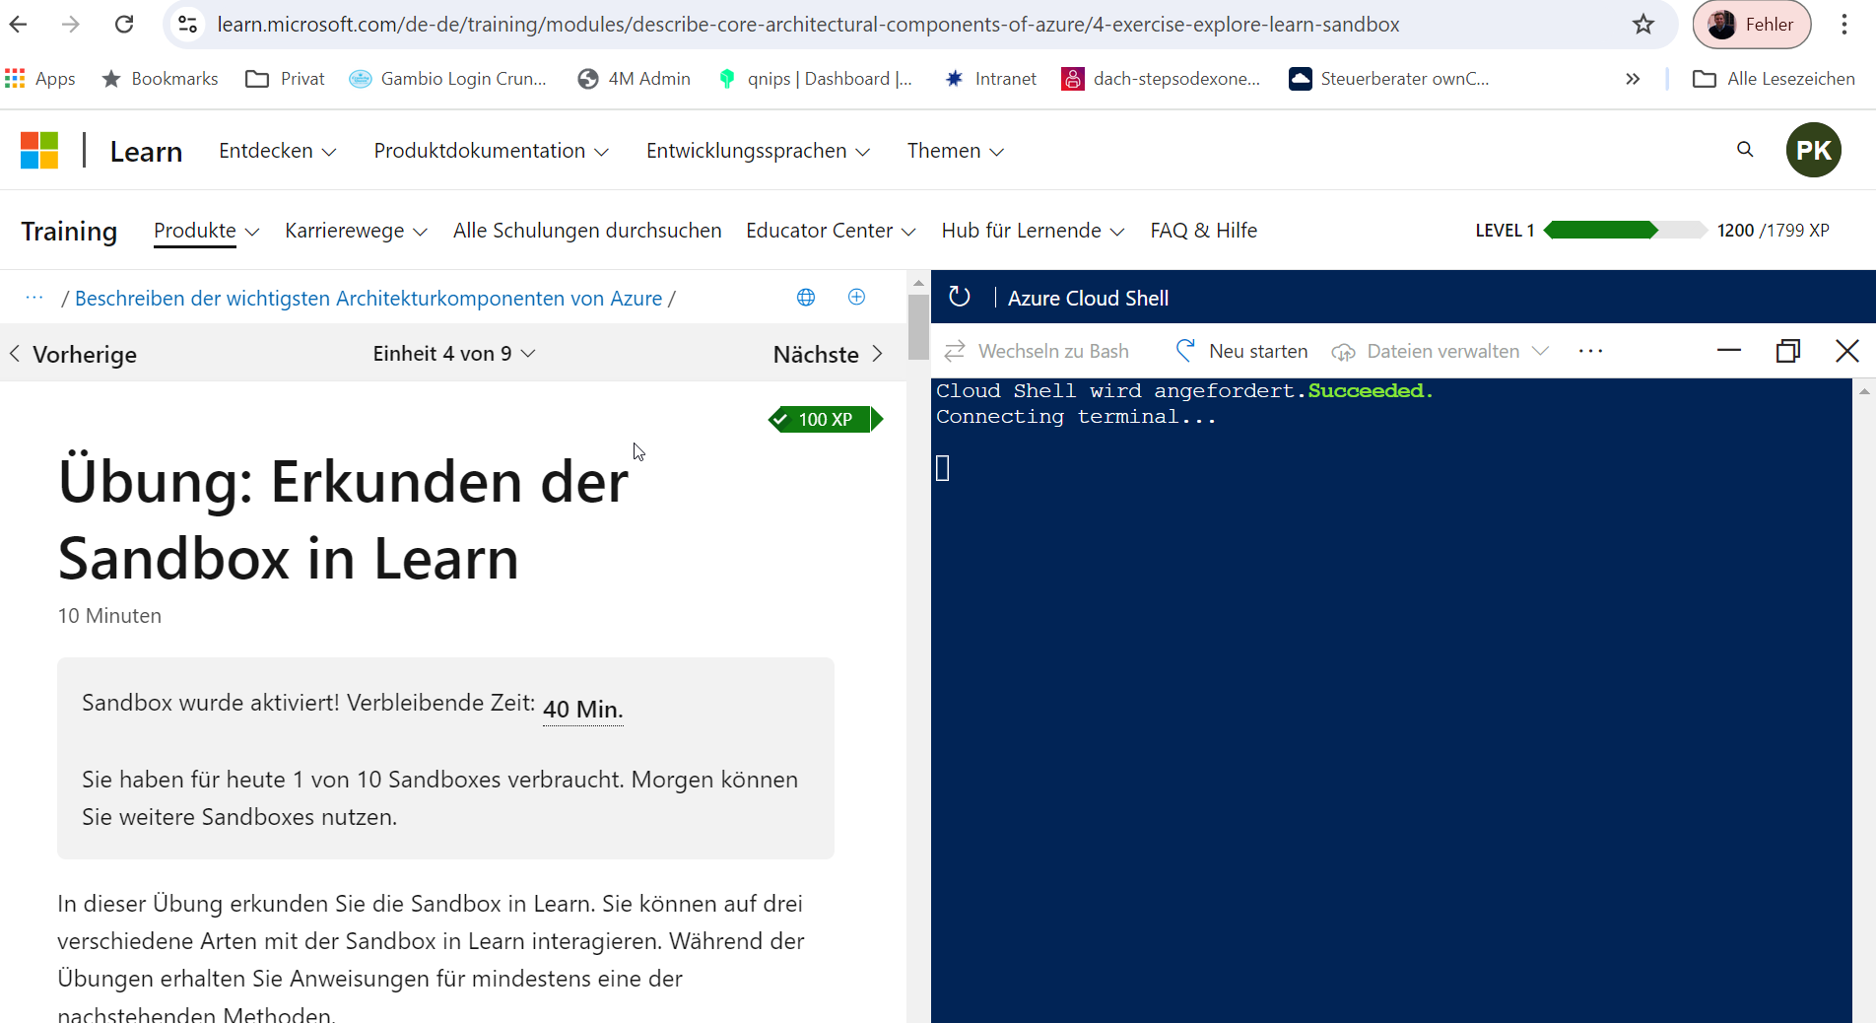
Task: Click the 100 XP completed badge
Action: coord(826,419)
